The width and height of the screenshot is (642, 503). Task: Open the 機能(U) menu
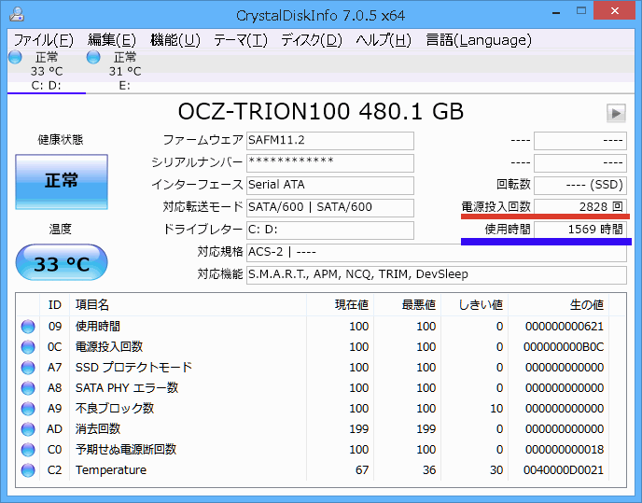click(x=175, y=40)
